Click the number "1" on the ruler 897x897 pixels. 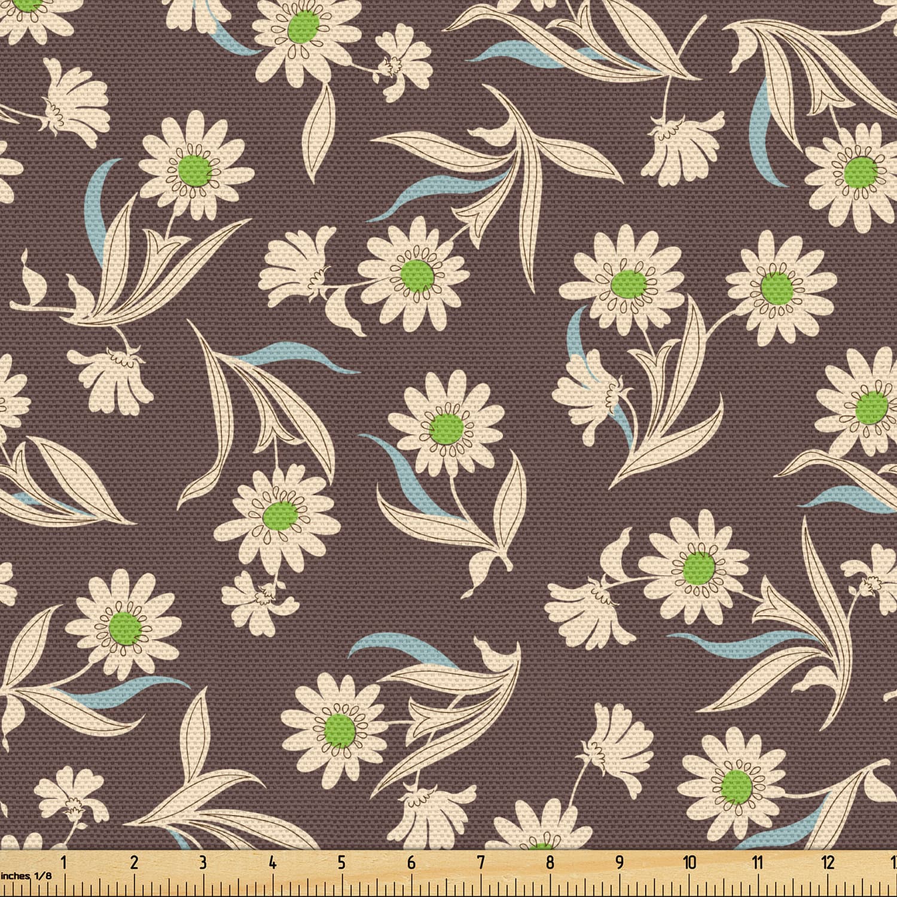(65, 862)
